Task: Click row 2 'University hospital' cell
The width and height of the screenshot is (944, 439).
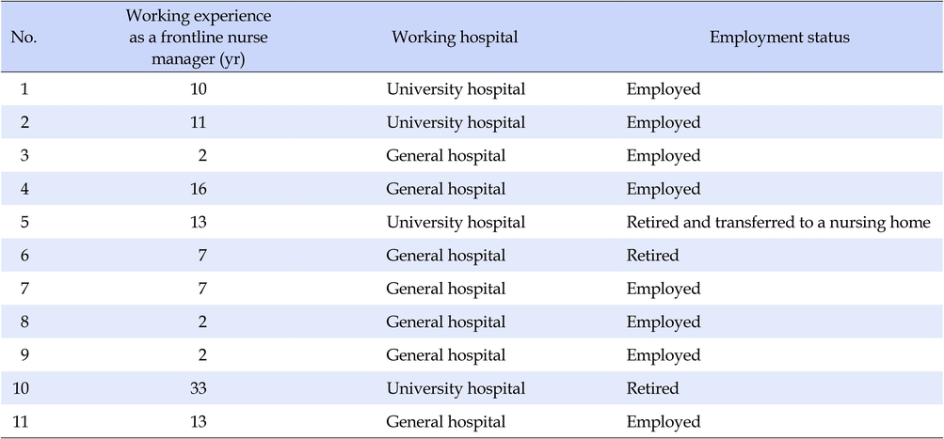Action: coord(456,123)
